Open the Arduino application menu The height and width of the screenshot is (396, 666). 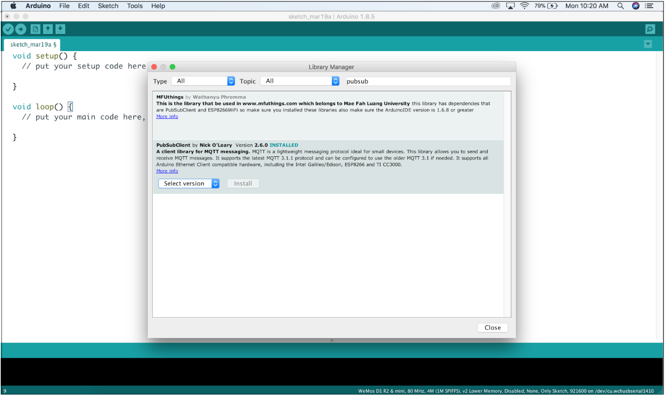[38, 6]
